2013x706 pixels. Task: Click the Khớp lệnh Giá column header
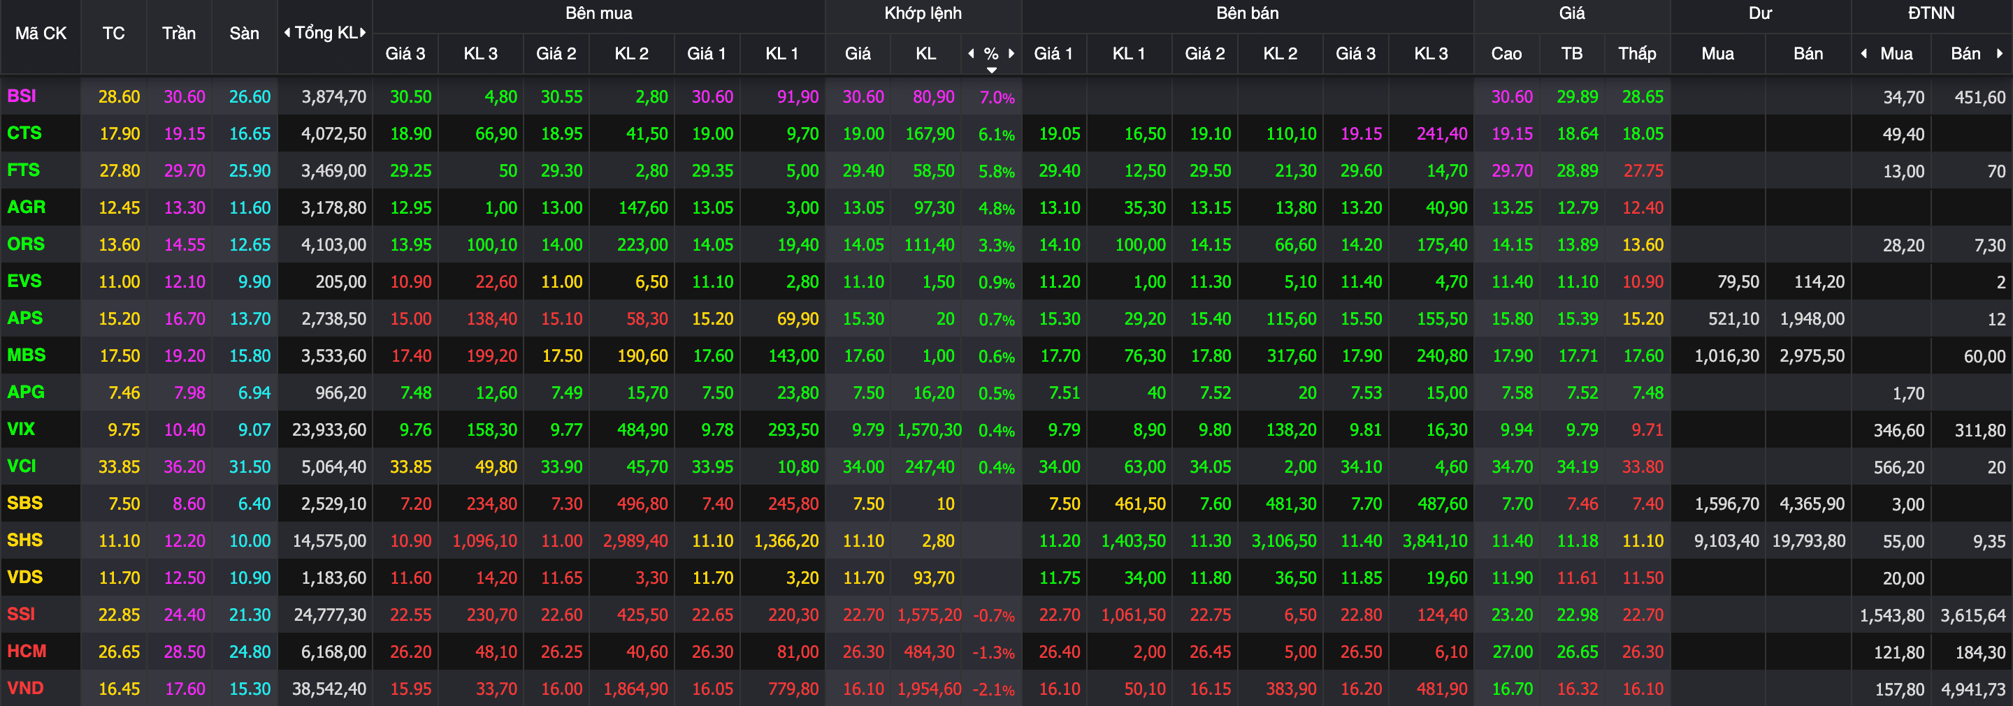coord(857,53)
